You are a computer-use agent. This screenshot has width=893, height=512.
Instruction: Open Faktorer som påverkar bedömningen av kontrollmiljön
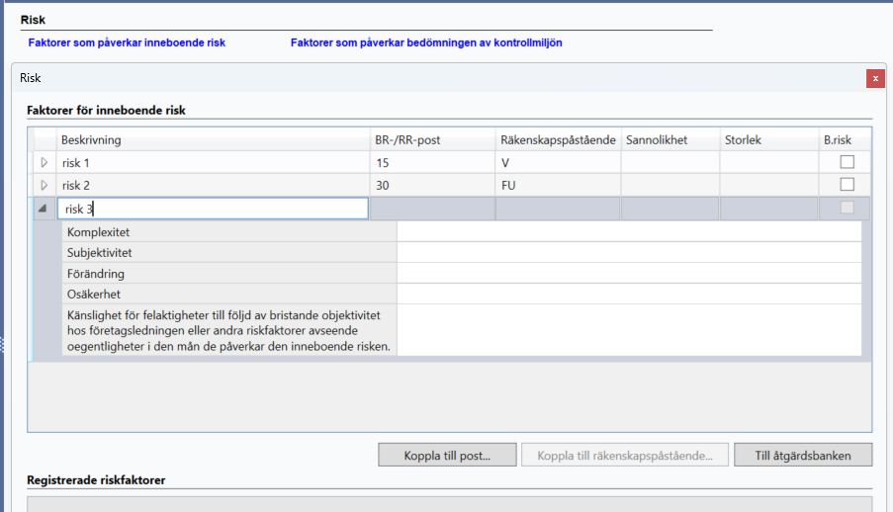pos(426,43)
